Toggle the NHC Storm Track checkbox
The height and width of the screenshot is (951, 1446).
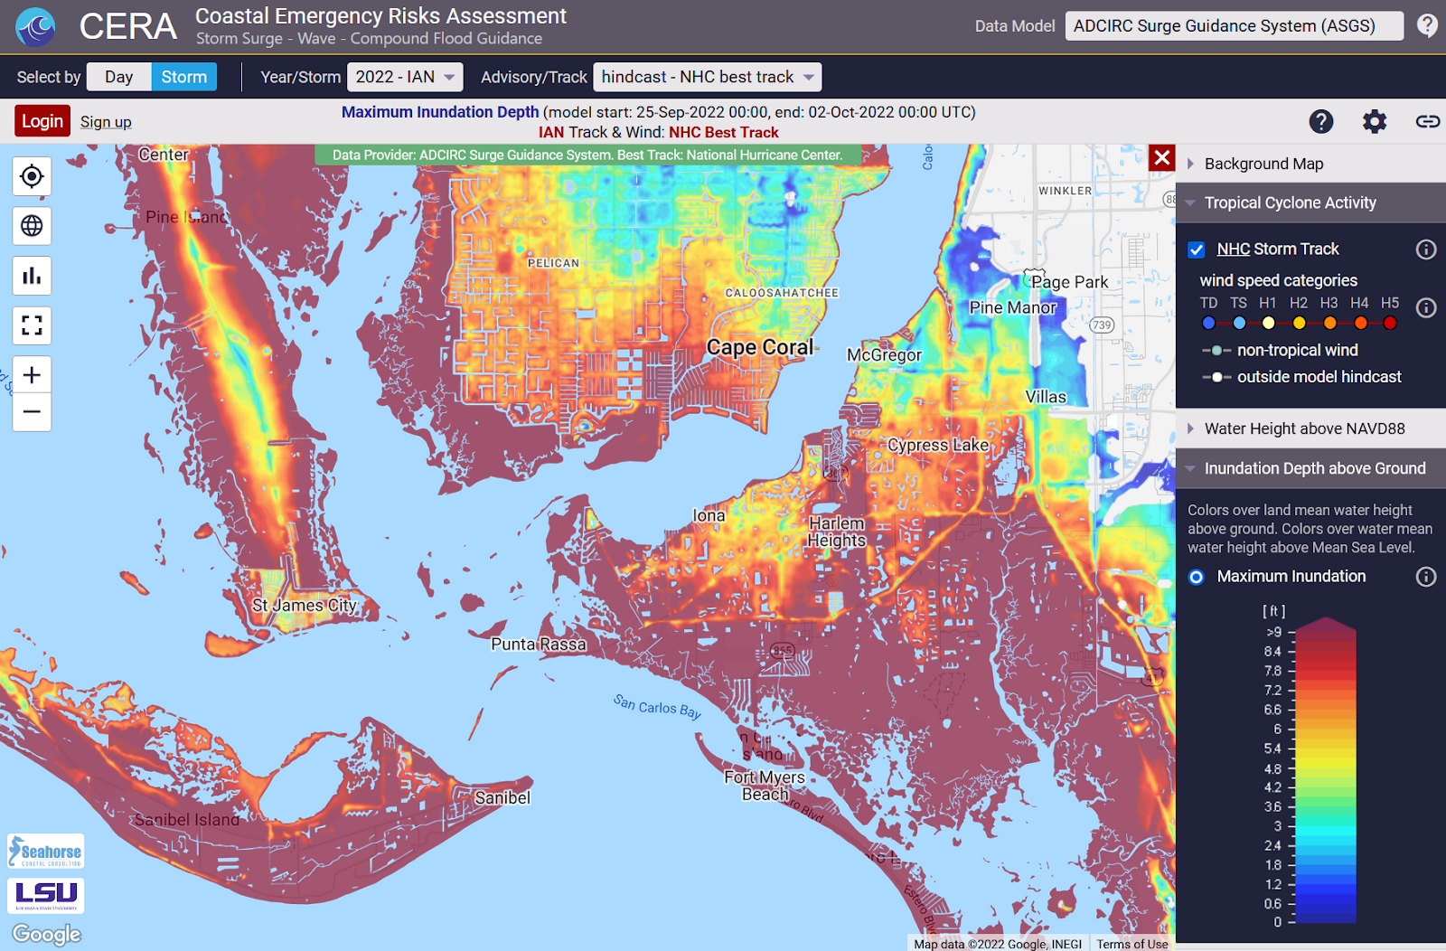[x=1197, y=250]
